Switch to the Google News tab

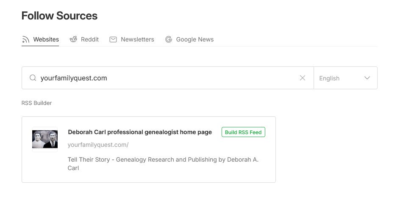[x=189, y=39]
